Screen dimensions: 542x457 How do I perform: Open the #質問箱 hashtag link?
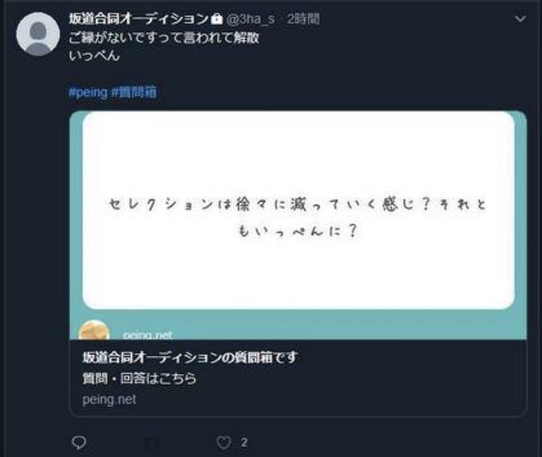tap(134, 93)
